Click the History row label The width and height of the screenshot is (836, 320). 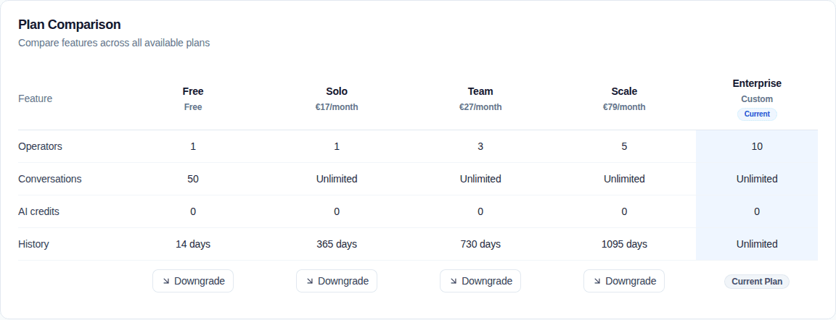(x=33, y=244)
